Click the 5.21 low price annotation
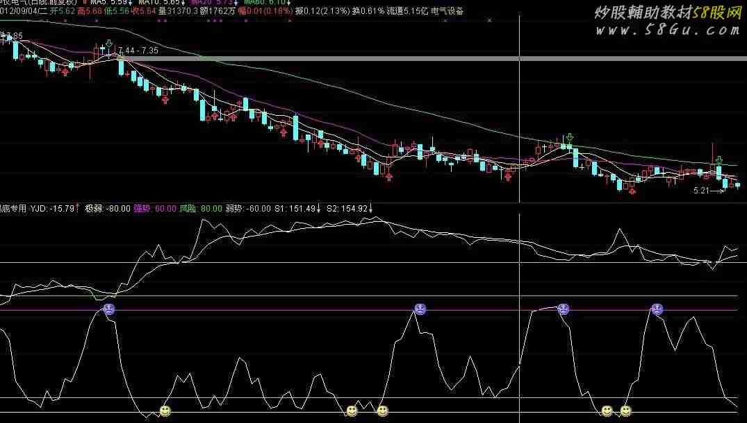747x423 pixels. point(703,190)
